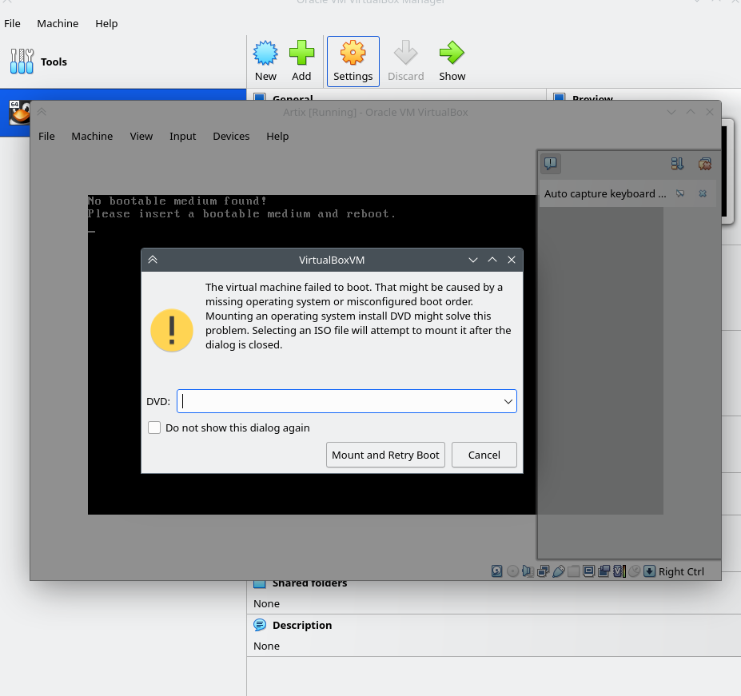Viewport: 741px width, 696px height.
Task: Click the hard disk activity status icon
Action: click(x=496, y=571)
